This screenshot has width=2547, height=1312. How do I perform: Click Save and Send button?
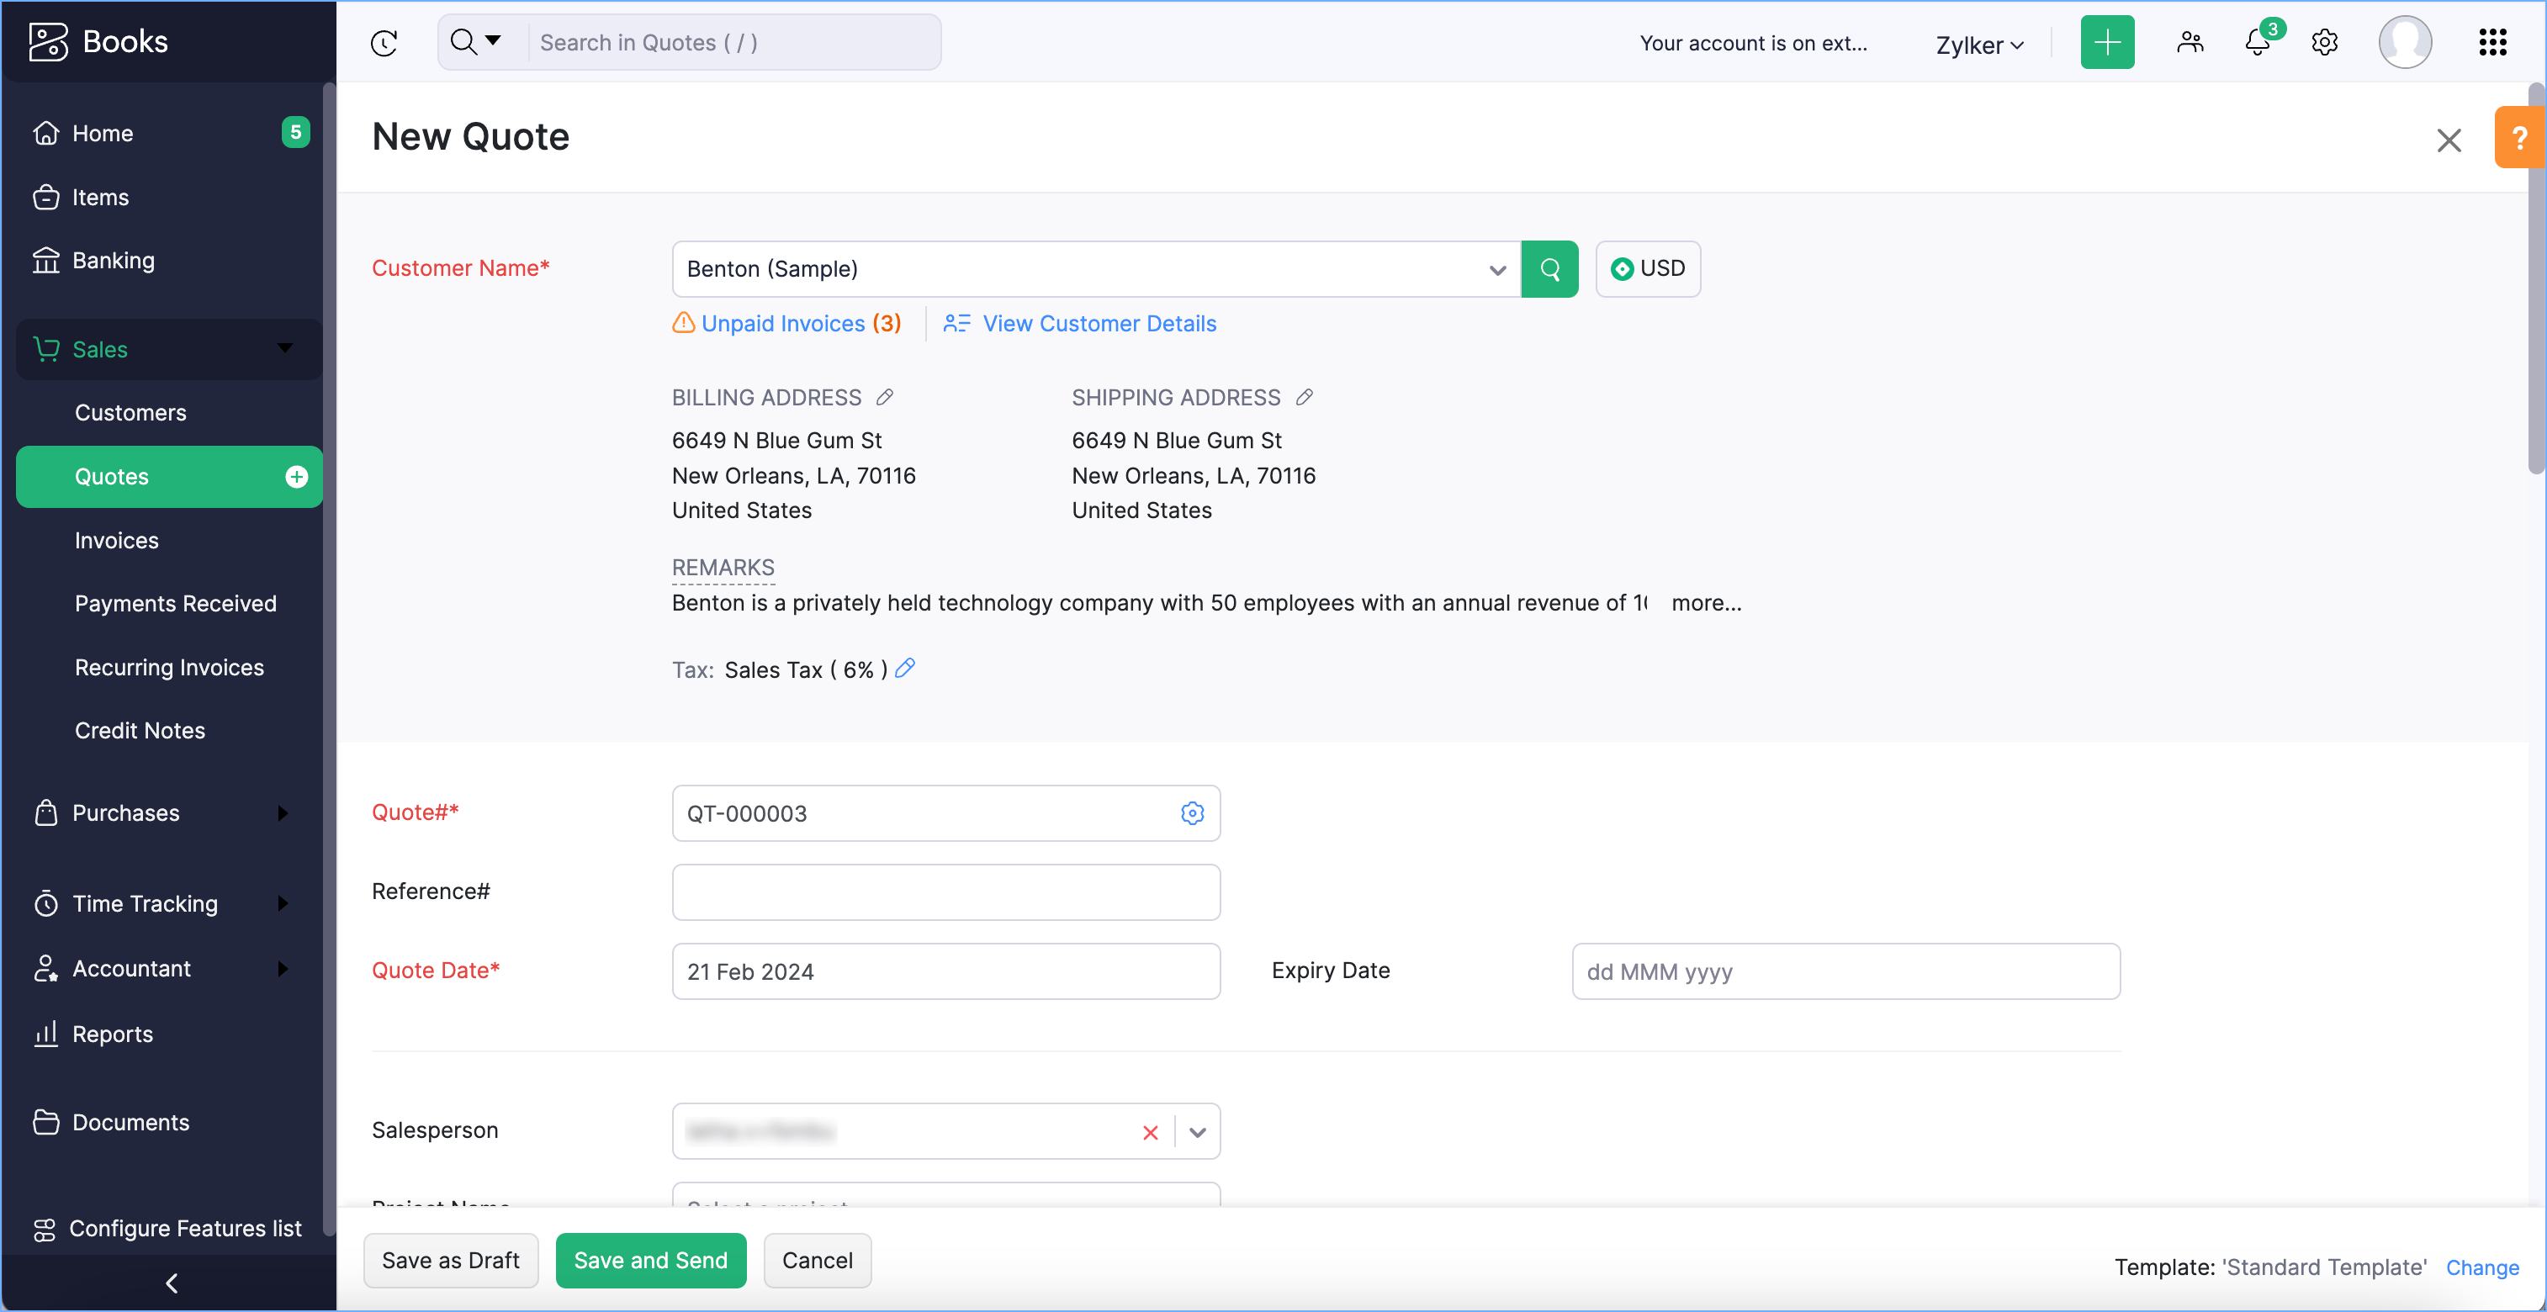pos(649,1261)
